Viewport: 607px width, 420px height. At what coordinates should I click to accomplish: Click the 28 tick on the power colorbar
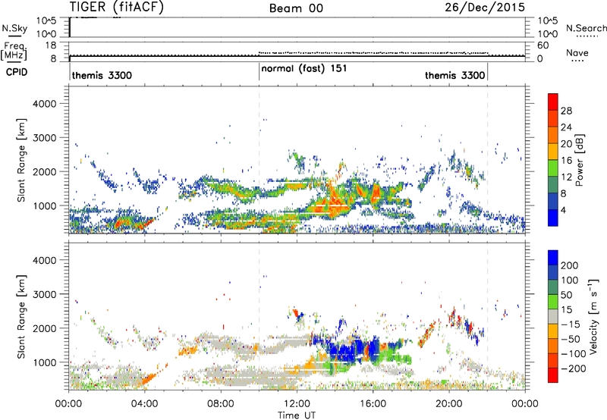[566, 111]
